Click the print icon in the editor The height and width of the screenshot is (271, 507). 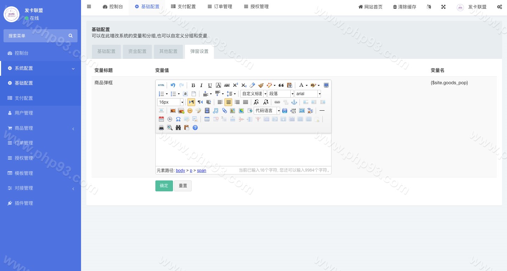click(161, 128)
